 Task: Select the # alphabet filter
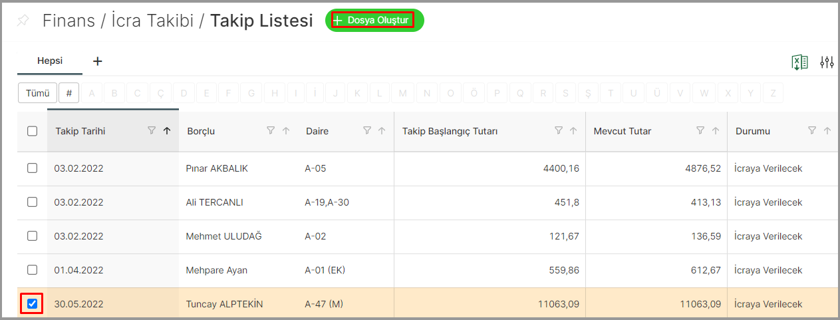69,93
